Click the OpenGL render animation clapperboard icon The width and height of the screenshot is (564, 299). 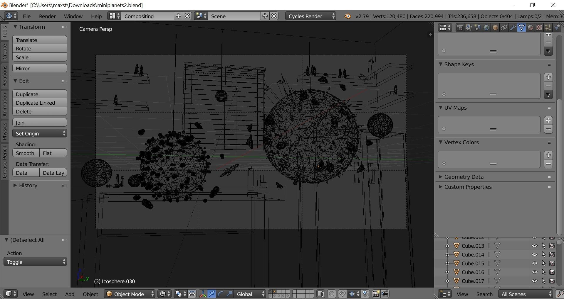(385, 294)
